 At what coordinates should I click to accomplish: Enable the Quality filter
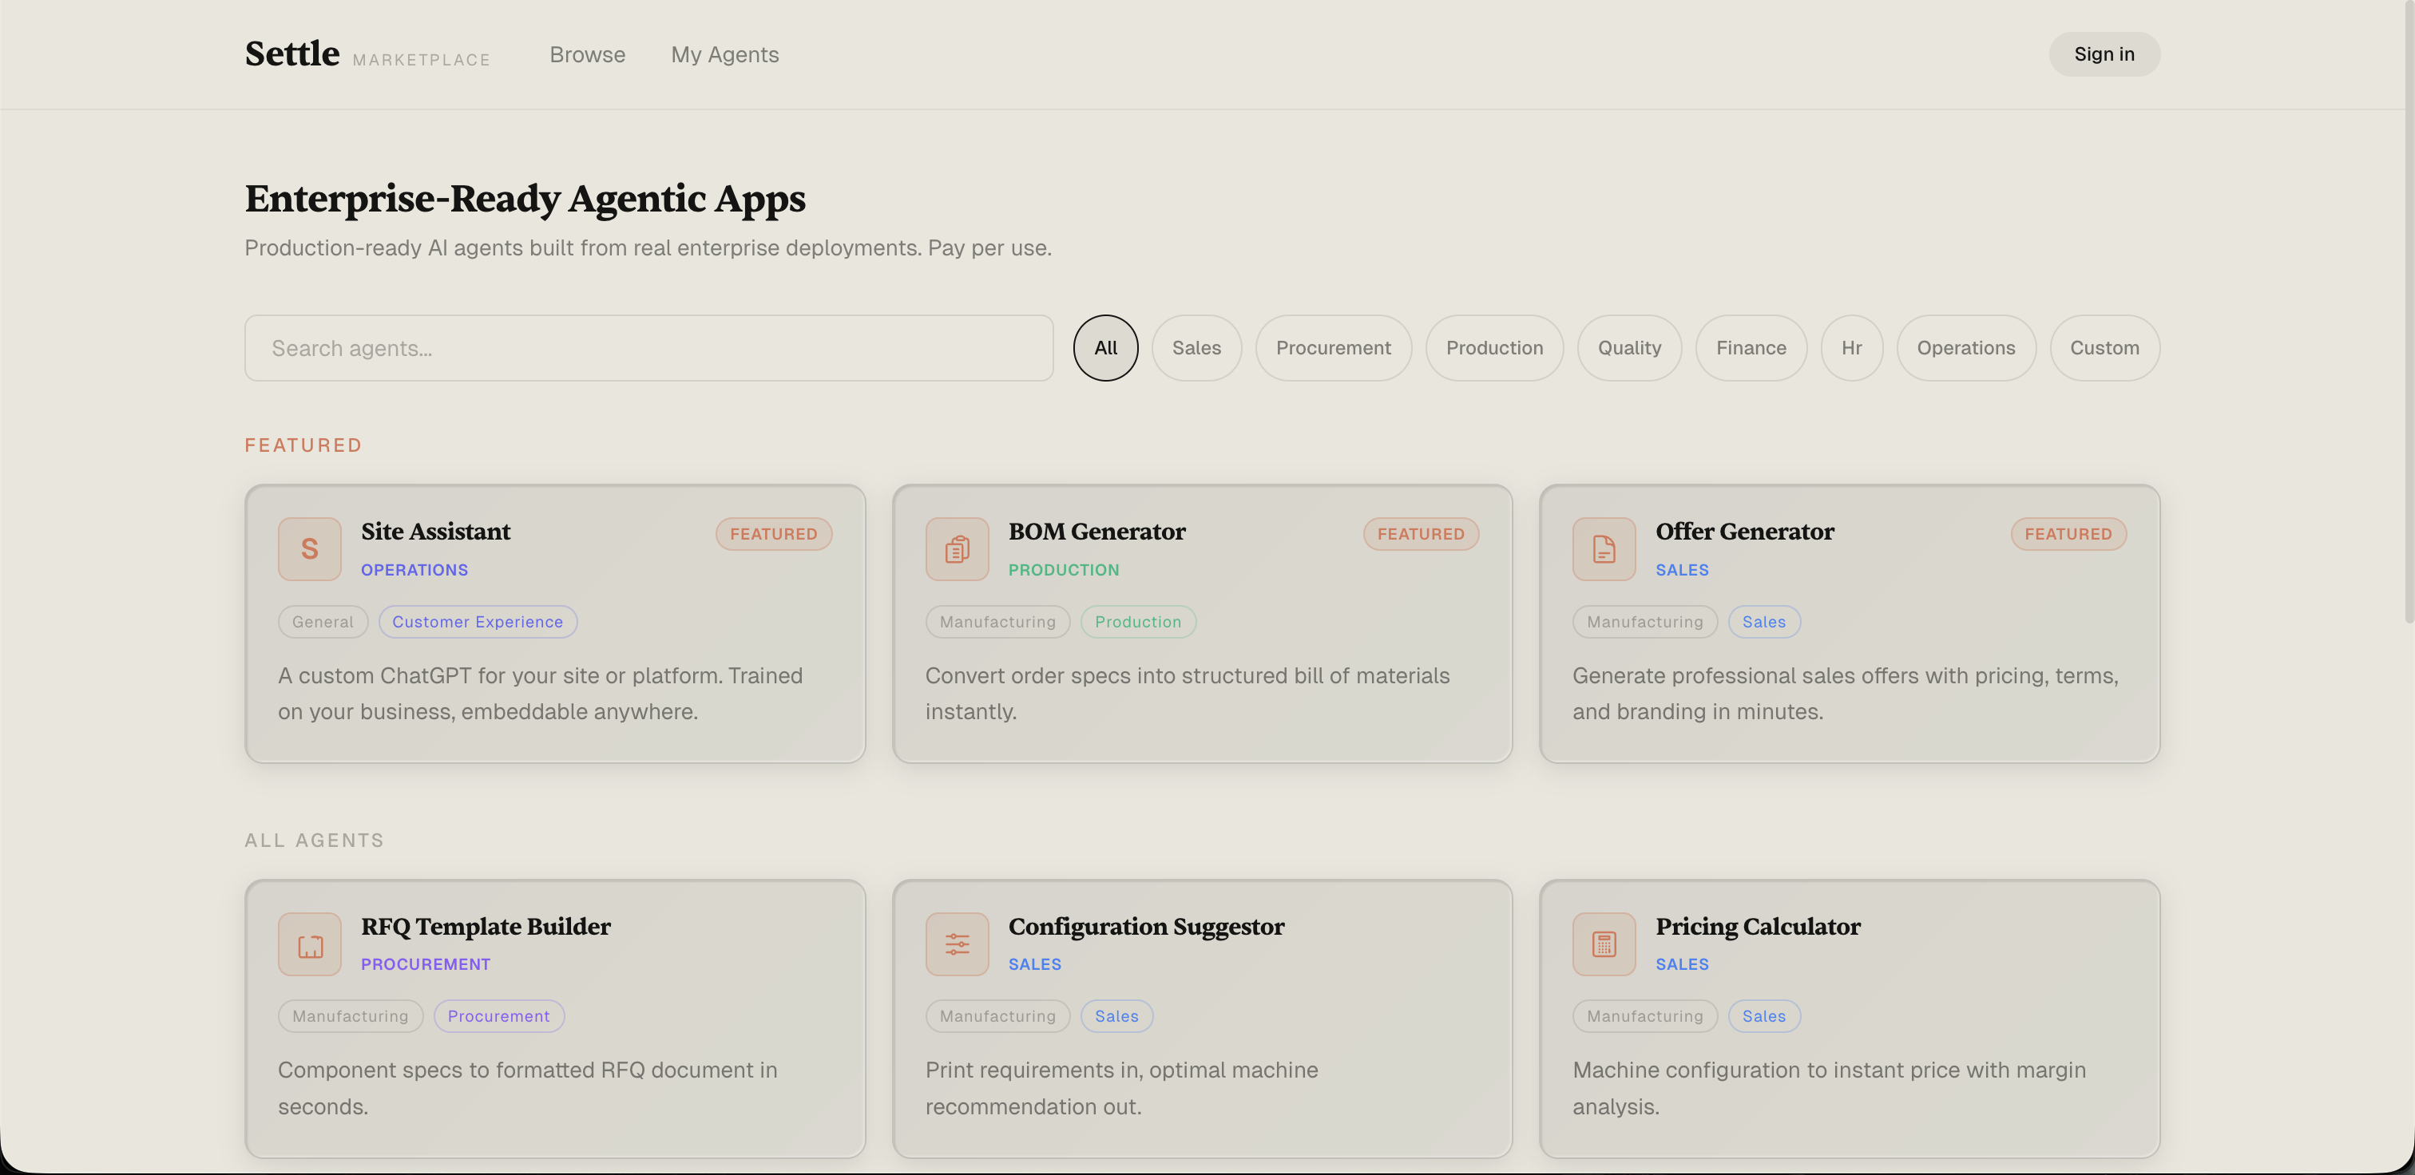coord(1629,347)
